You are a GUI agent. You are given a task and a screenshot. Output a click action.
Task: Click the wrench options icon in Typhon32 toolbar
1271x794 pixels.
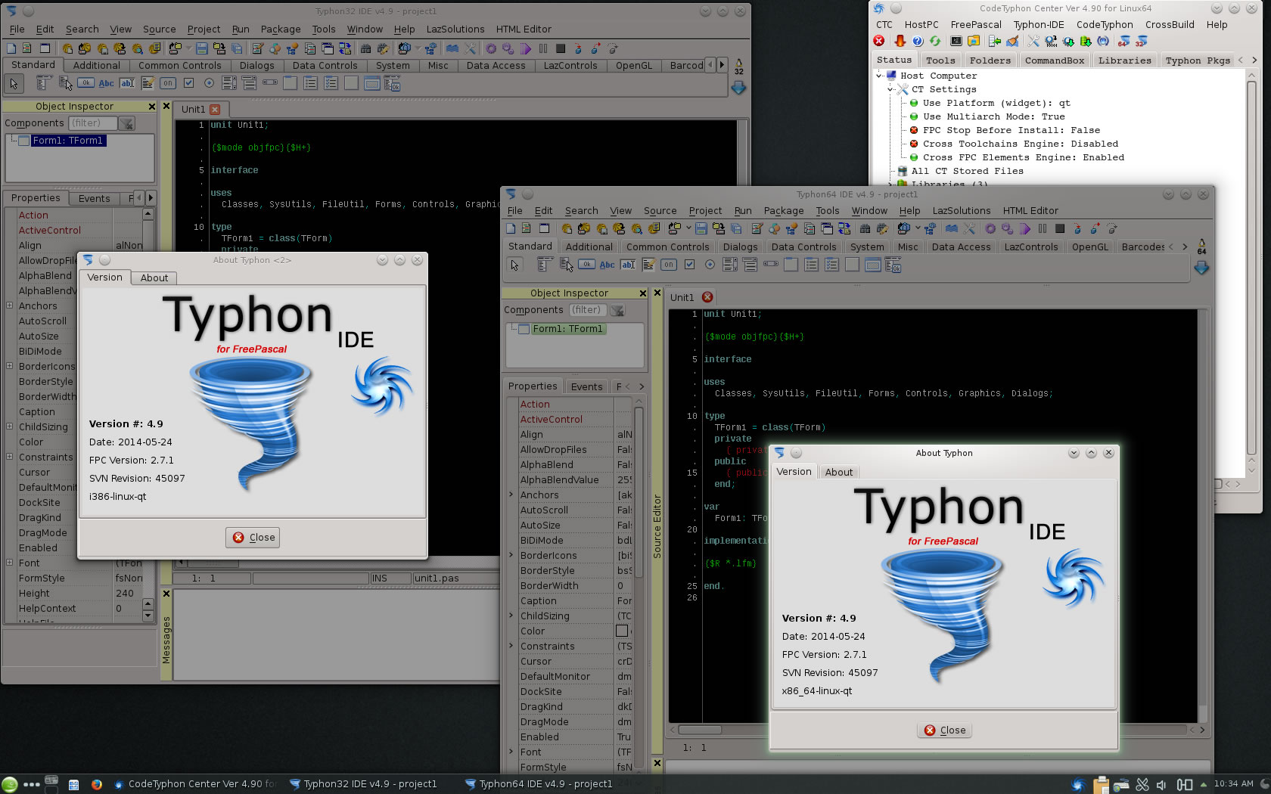[x=470, y=48]
